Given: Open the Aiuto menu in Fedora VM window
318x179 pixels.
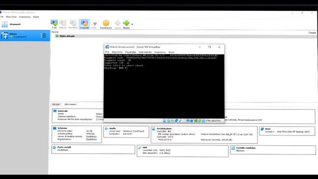Looking at the screenshot, I should point(171,52).
